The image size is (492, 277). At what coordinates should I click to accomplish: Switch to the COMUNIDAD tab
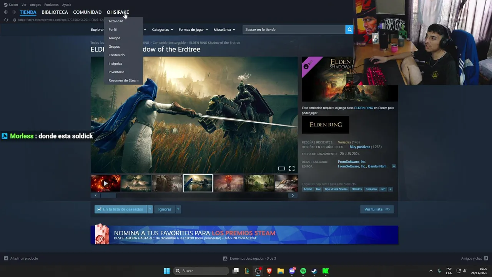point(87,12)
